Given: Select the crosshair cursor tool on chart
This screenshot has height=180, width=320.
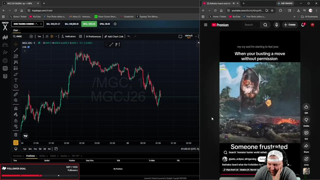Looking at the screenshot, I should click(16, 44).
